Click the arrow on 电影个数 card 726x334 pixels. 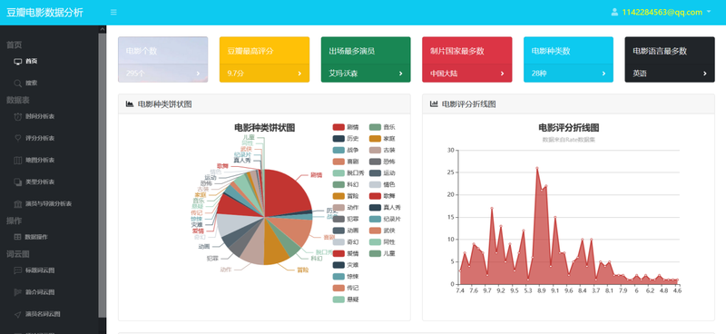[198, 74]
